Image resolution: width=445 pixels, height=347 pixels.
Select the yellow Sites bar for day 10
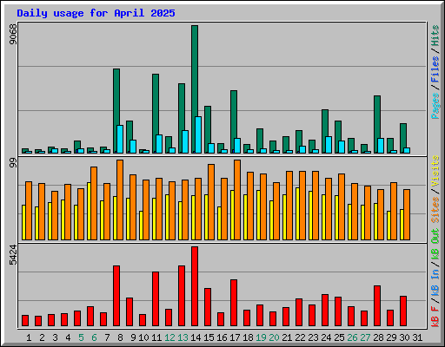[x=141, y=226]
